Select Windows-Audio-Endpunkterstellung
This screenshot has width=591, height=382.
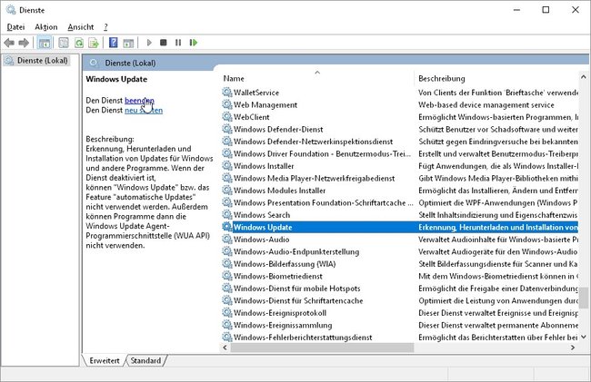(x=399, y=251)
